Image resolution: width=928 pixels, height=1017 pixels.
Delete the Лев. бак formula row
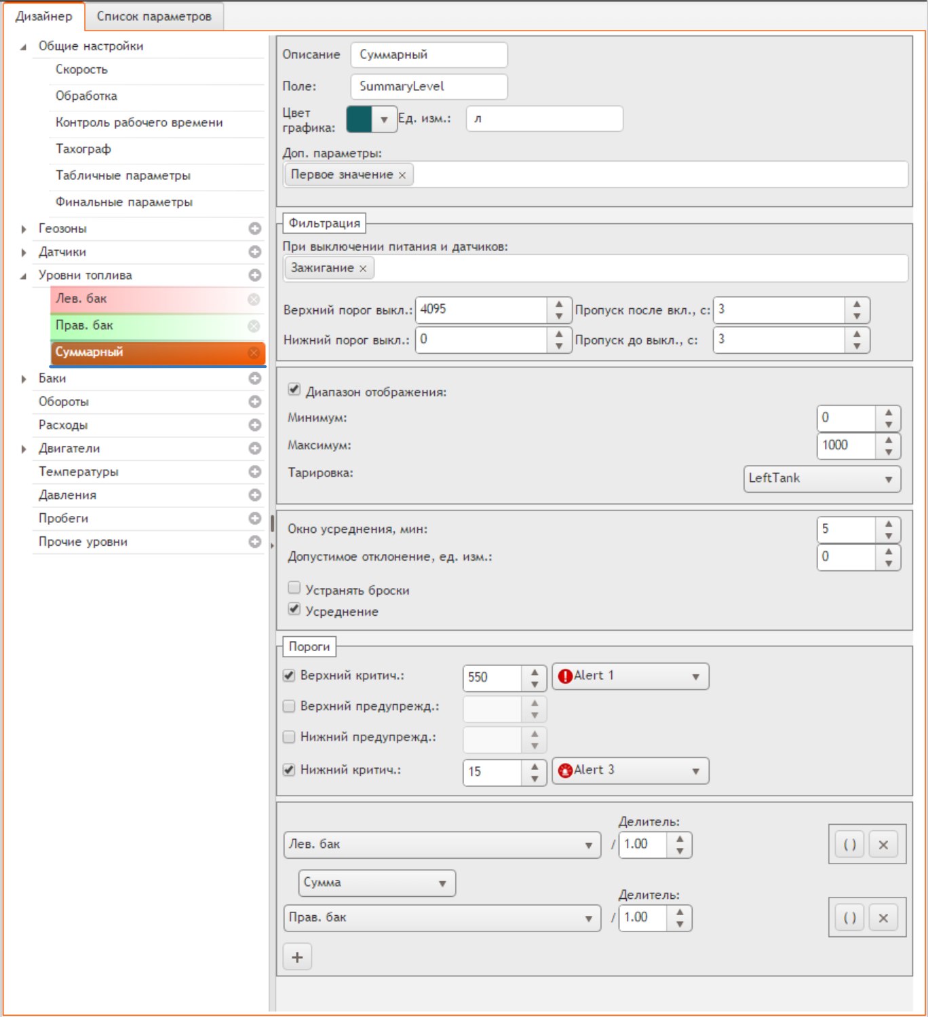[x=883, y=845]
